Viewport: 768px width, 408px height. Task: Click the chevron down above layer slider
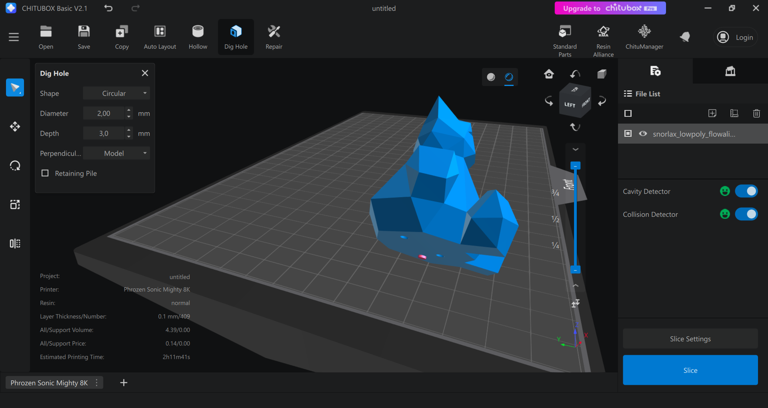pyautogui.click(x=576, y=149)
